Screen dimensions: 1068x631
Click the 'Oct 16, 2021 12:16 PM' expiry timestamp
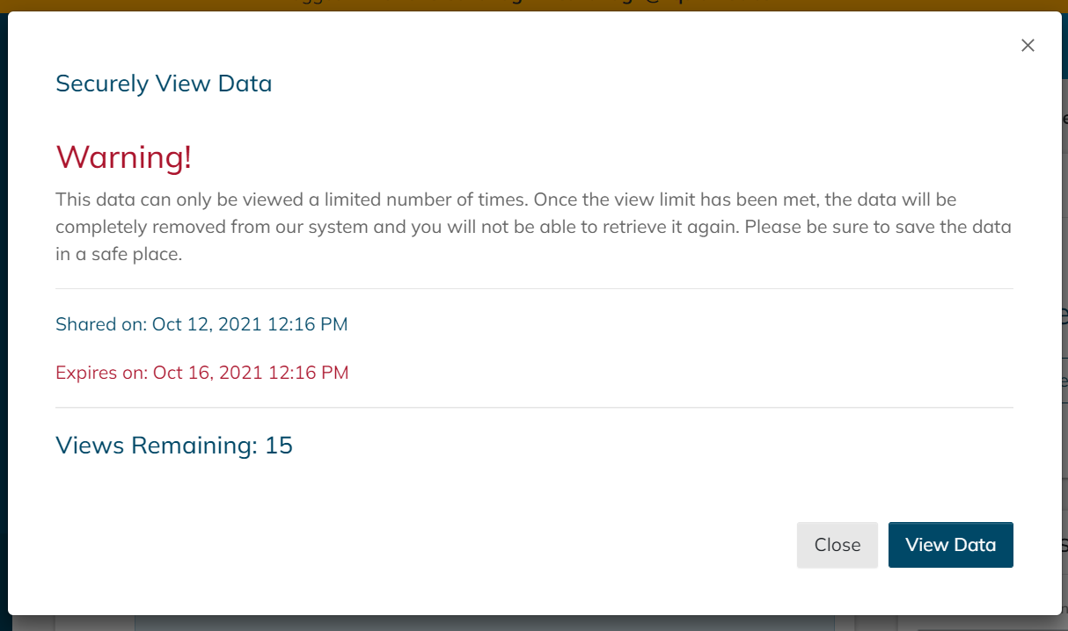point(251,373)
